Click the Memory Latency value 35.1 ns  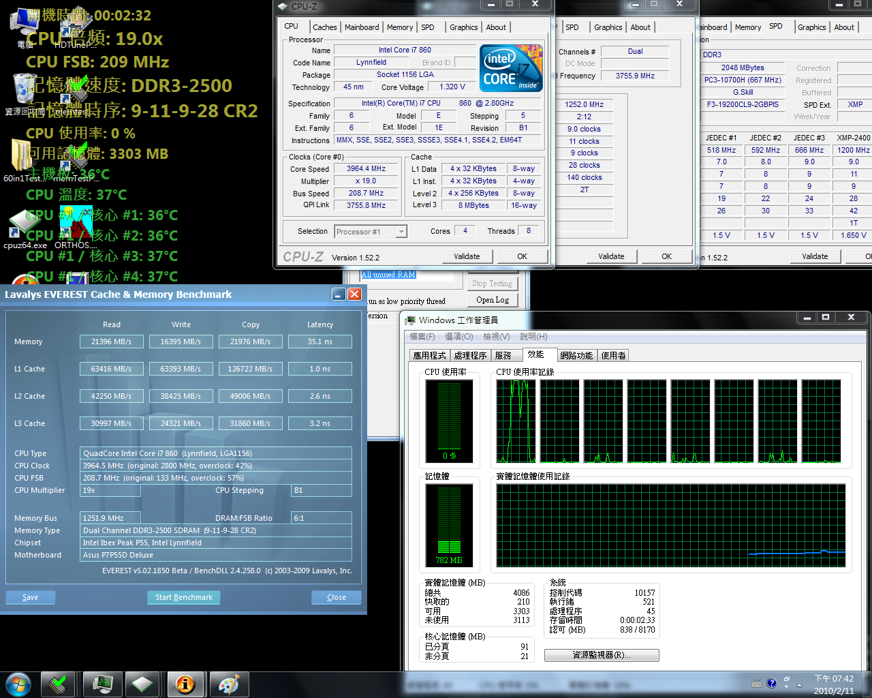320,342
